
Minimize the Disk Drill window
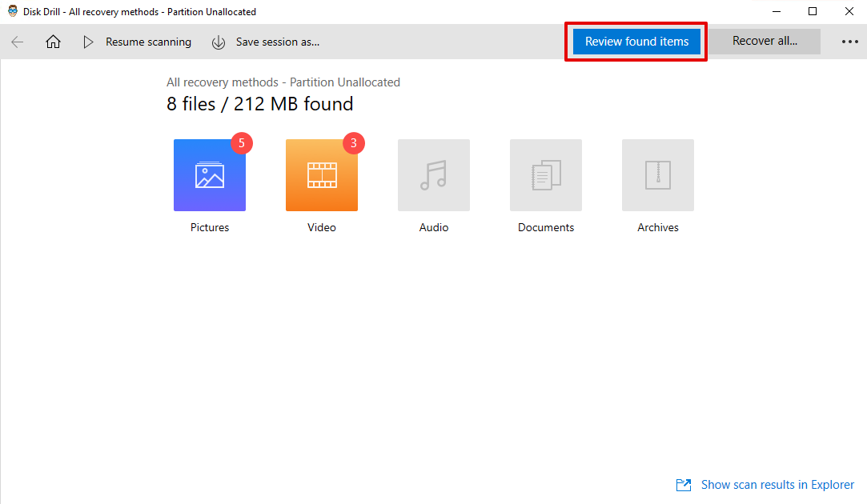tap(777, 12)
